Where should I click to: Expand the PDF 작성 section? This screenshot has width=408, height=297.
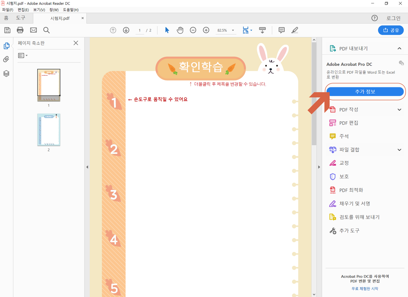pyautogui.click(x=399, y=110)
